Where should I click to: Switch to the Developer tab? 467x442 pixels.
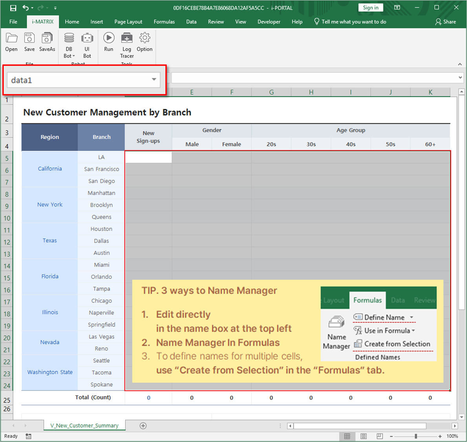[269, 22]
